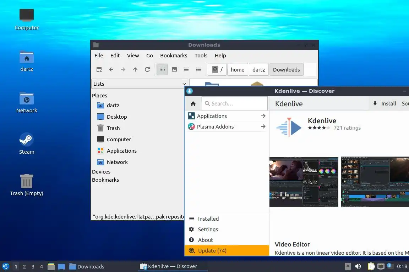Open Settings in Discover sidebar

227,229
